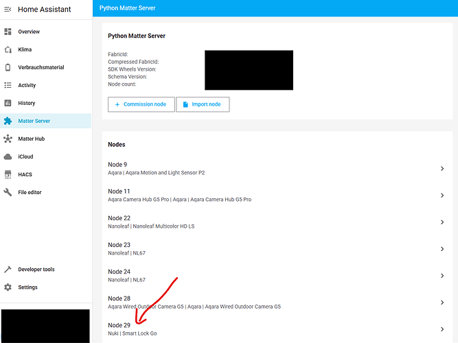The width and height of the screenshot is (458, 343).
Task: Click the Verbrauchsmaterial battery icon
Action: click(x=8, y=67)
